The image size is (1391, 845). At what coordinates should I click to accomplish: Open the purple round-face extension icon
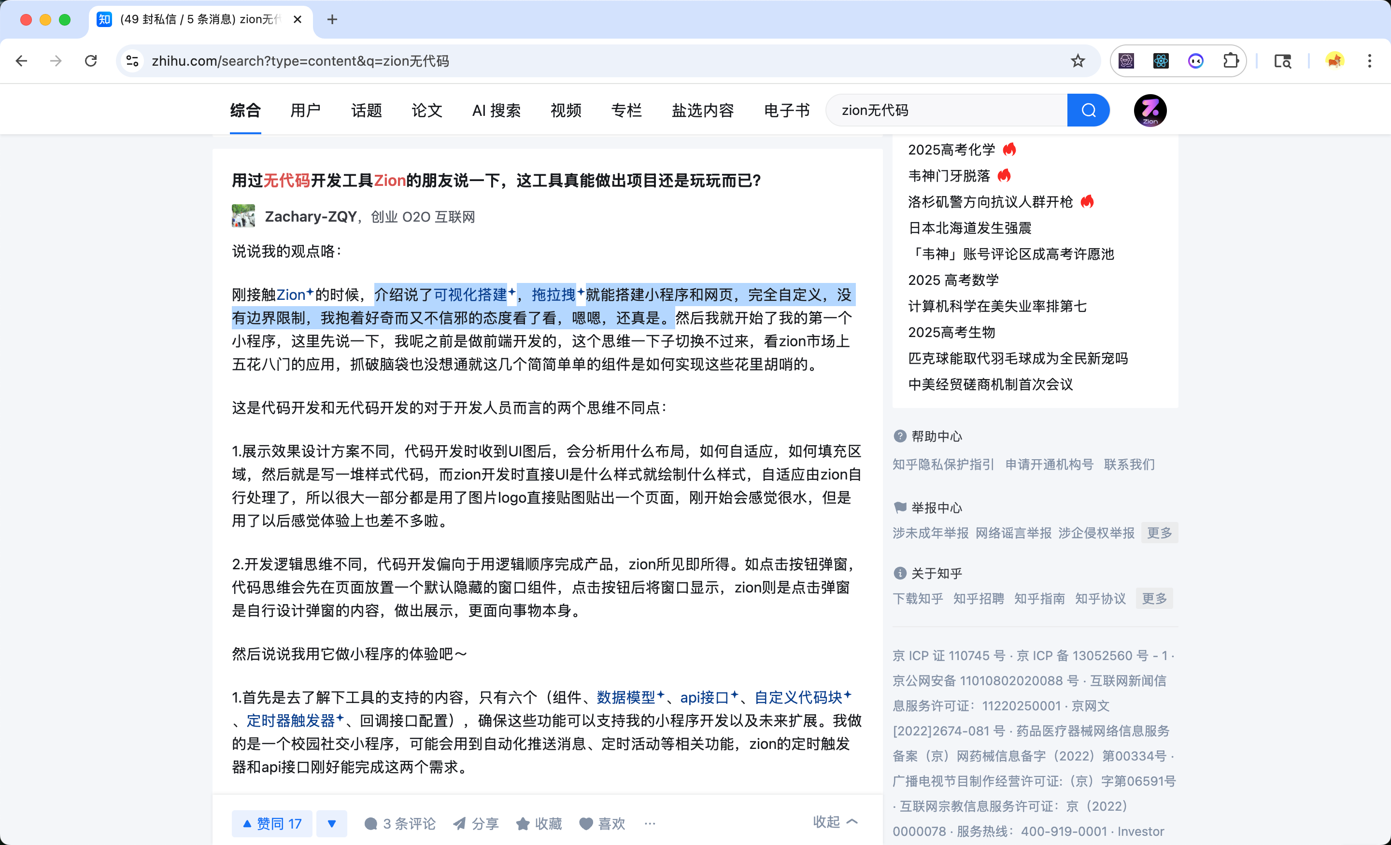(x=1196, y=61)
